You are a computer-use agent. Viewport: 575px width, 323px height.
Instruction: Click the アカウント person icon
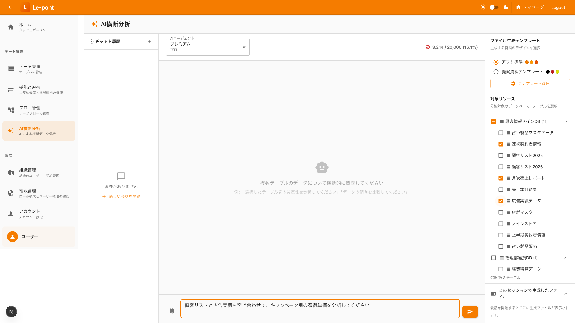[11, 214]
